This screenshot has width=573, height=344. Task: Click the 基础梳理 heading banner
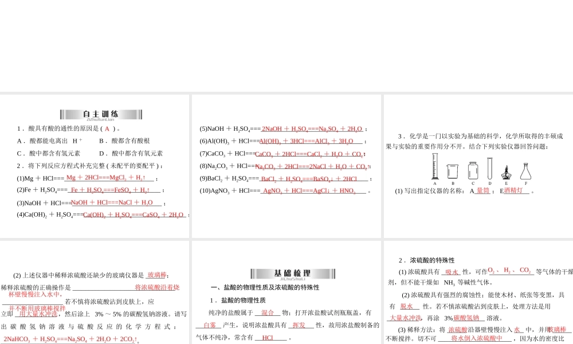[293, 273]
